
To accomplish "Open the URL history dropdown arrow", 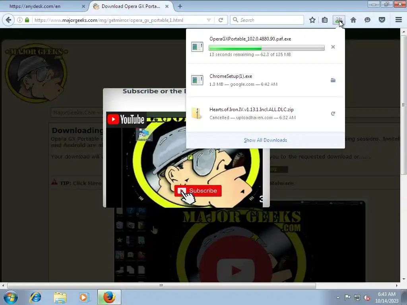I will tap(209, 20).
